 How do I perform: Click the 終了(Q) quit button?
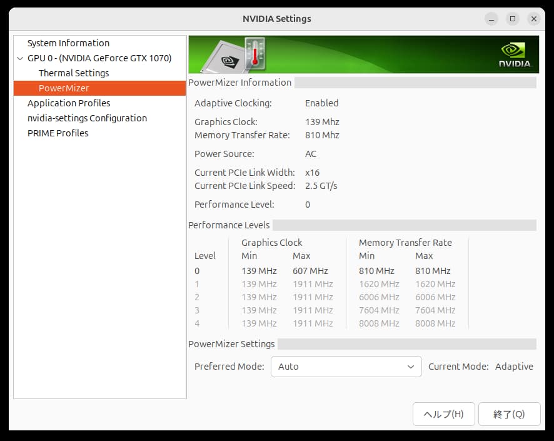pyautogui.click(x=509, y=414)
